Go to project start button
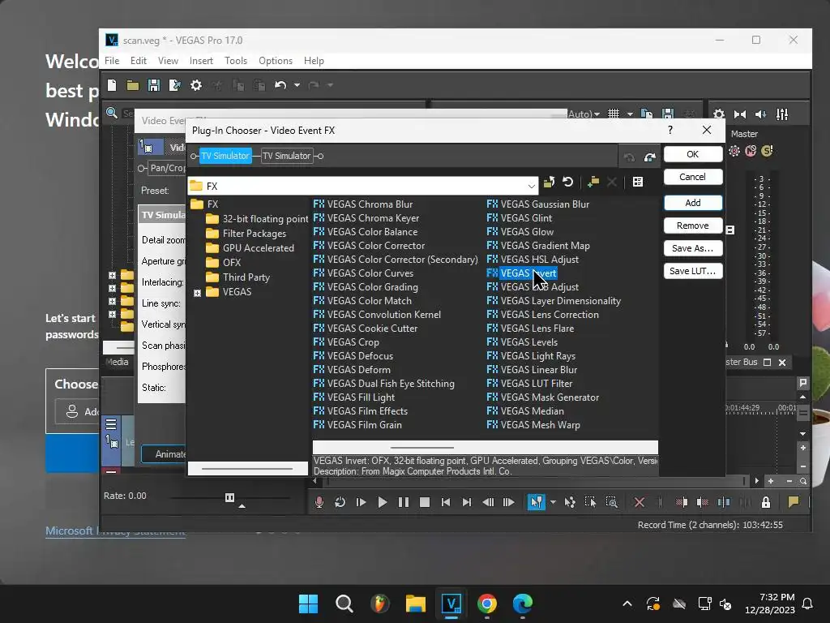 pyautogui.click(x=446, y=502)
